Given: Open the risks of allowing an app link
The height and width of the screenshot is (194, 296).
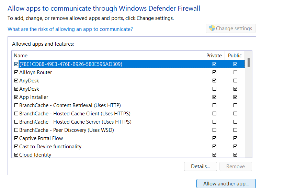Looking at the screenshot, I should point(70,29).
